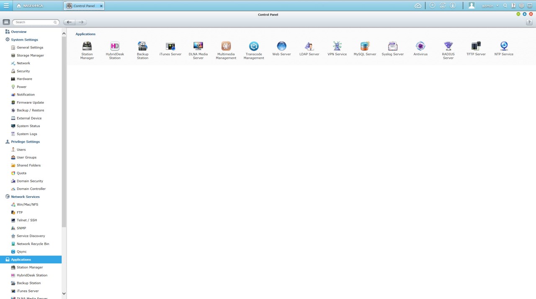Open the Multimedia Management icon

click(x=226, y=46)
